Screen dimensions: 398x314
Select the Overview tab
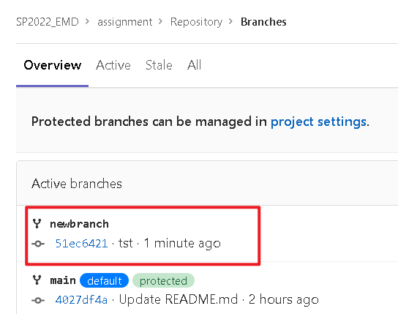coord(53,65)
